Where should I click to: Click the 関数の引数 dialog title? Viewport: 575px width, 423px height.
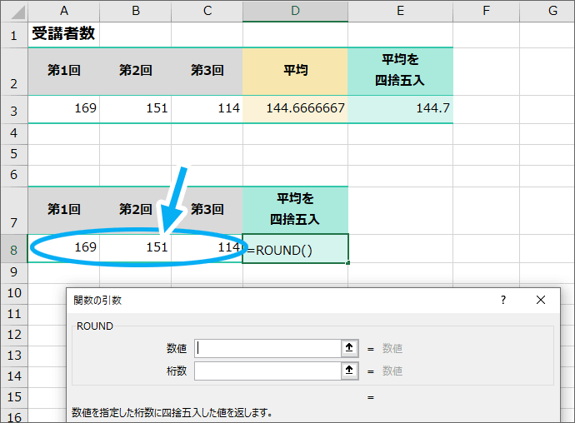(x=97, y=301)
